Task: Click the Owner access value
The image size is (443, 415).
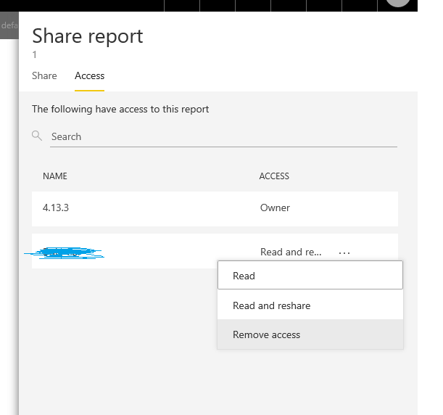Action: pyautogui.click(x=275, y=207)
